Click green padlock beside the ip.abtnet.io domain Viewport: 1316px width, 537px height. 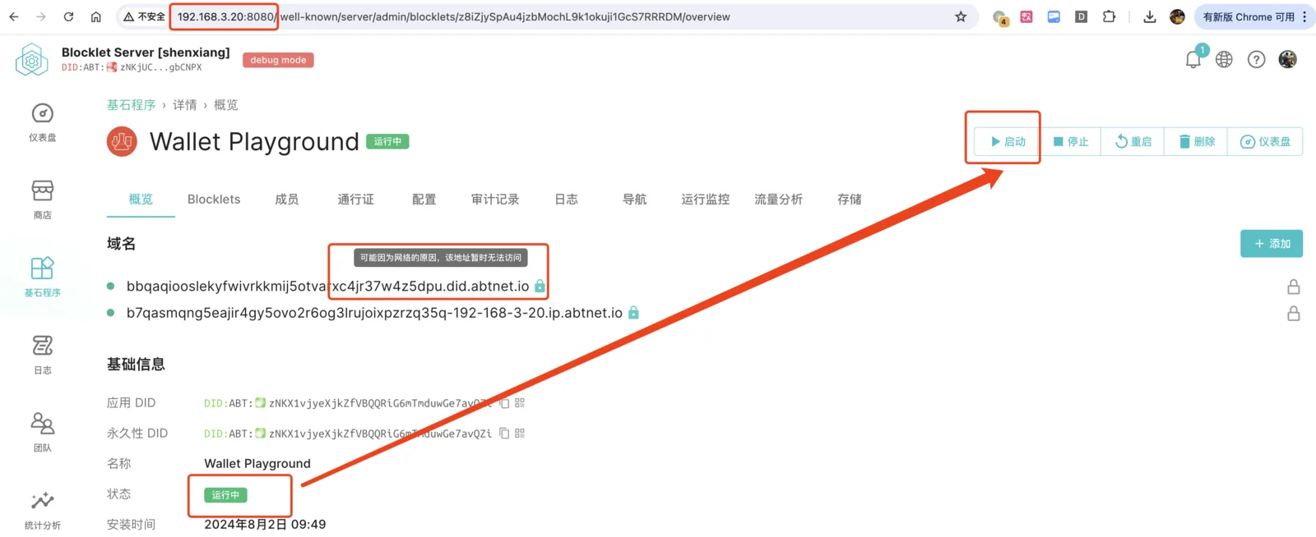point(633,313)
